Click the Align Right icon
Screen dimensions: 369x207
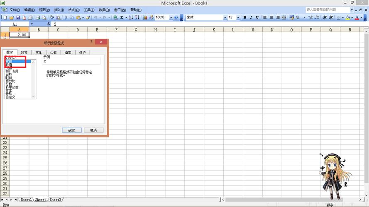[x=278, y=17]
